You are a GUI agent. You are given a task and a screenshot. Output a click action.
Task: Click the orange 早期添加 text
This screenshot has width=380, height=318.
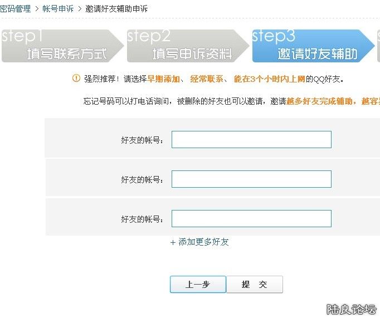click(163, 79)
